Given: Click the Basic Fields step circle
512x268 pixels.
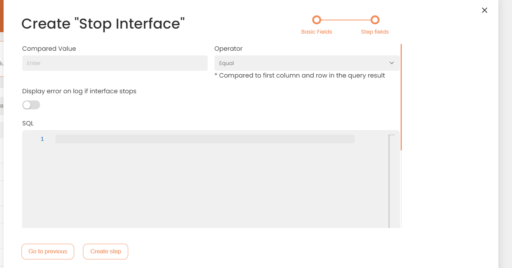Looking at the screenshot, I should pos(317,20).
